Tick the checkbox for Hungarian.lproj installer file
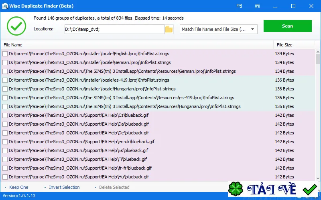This screenshot has height=200, width=321. 5,89
